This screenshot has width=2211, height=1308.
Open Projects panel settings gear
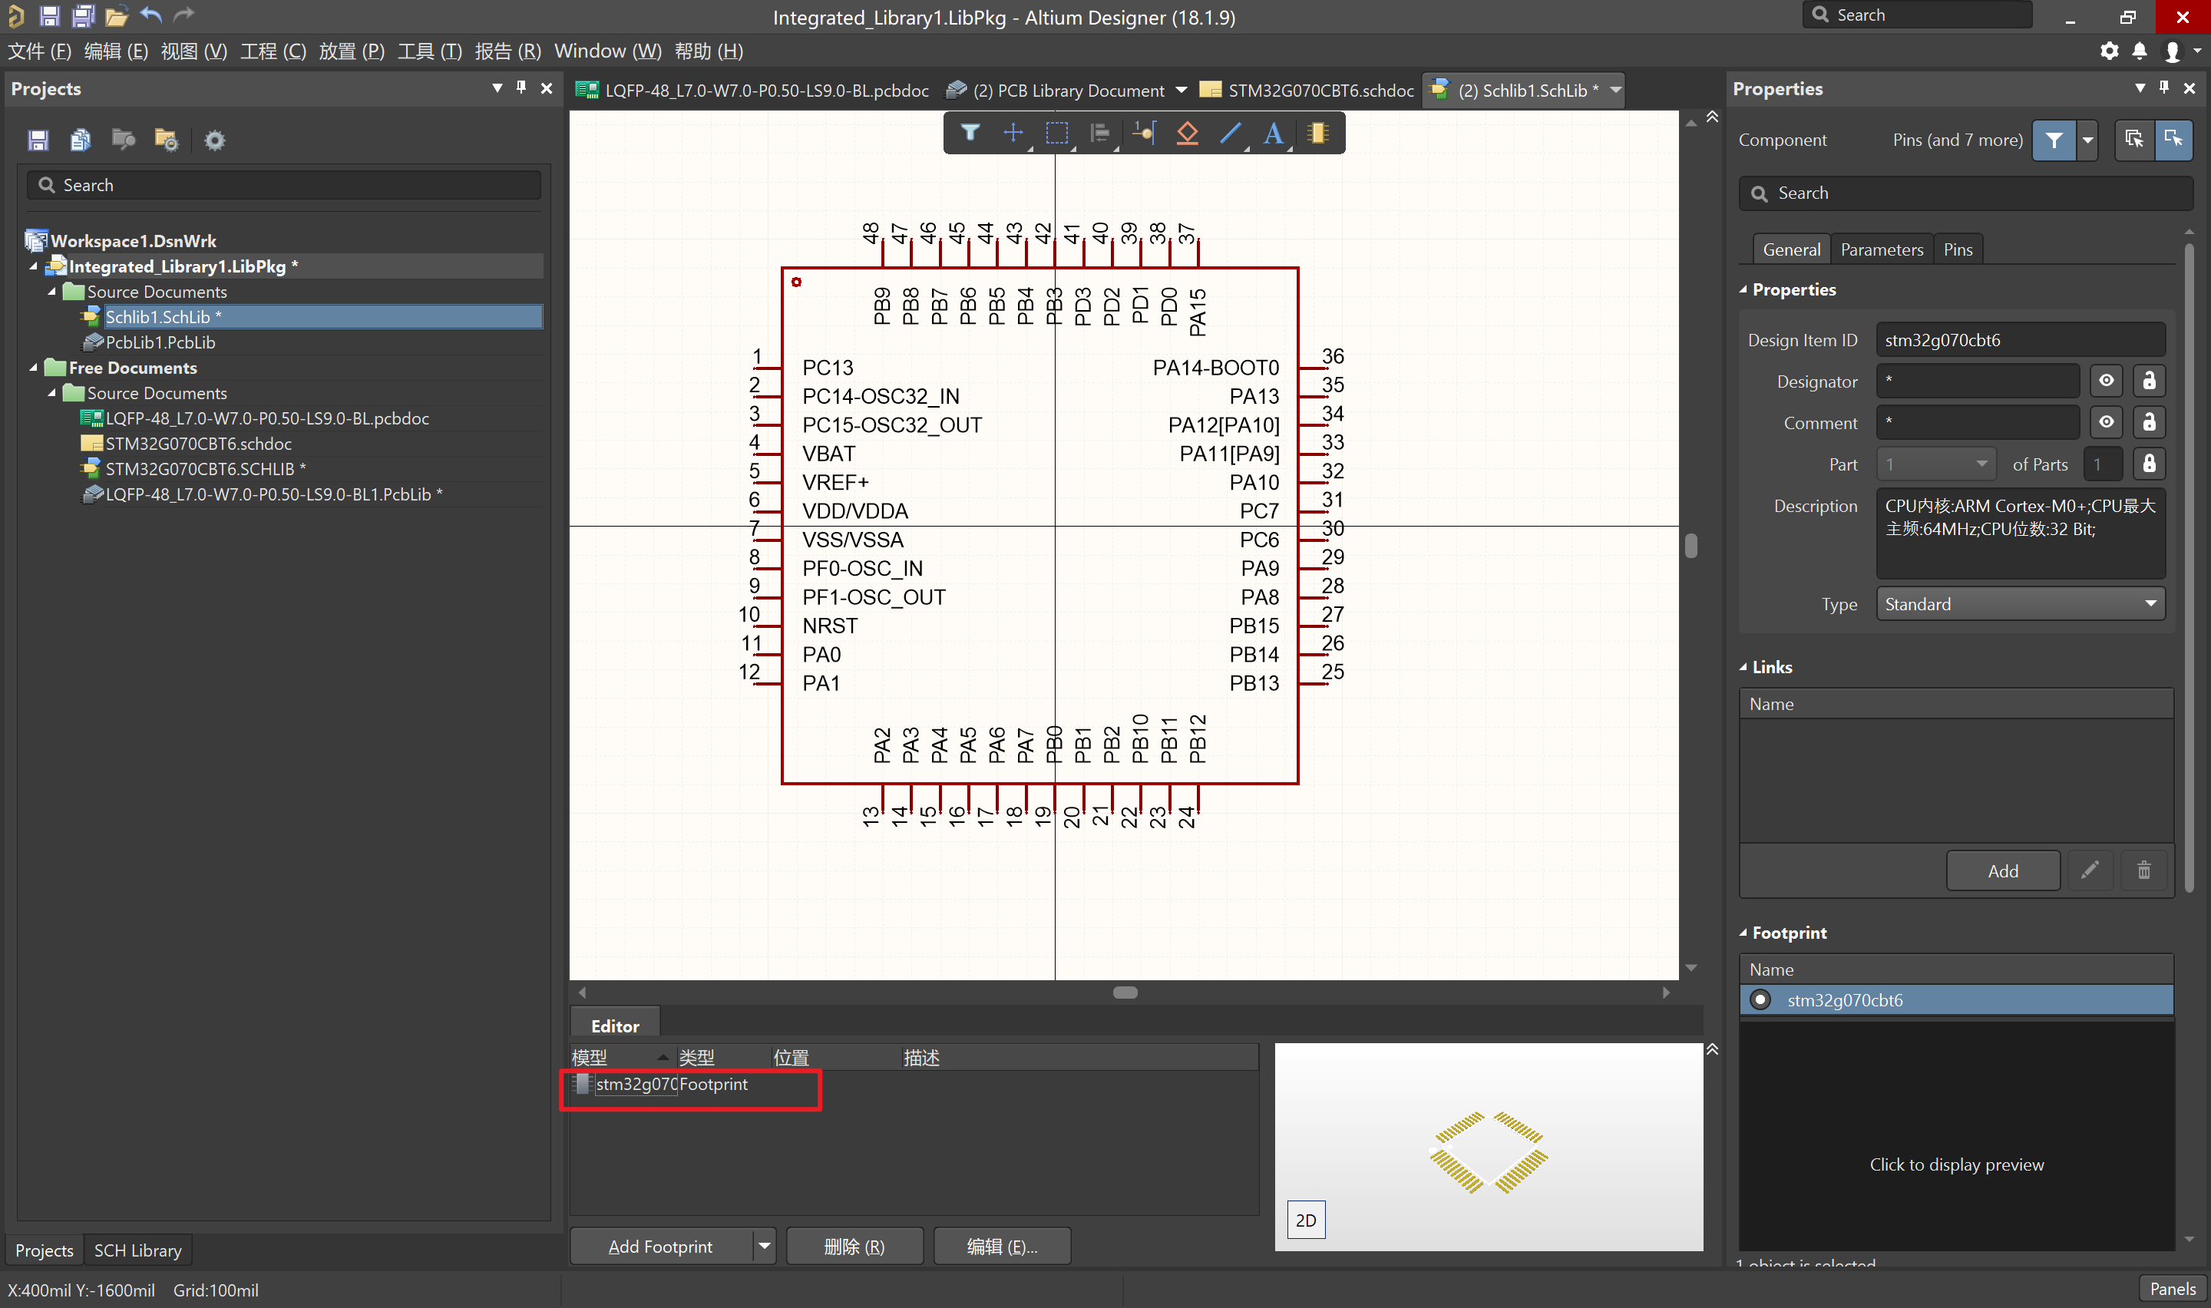[215, 140]
